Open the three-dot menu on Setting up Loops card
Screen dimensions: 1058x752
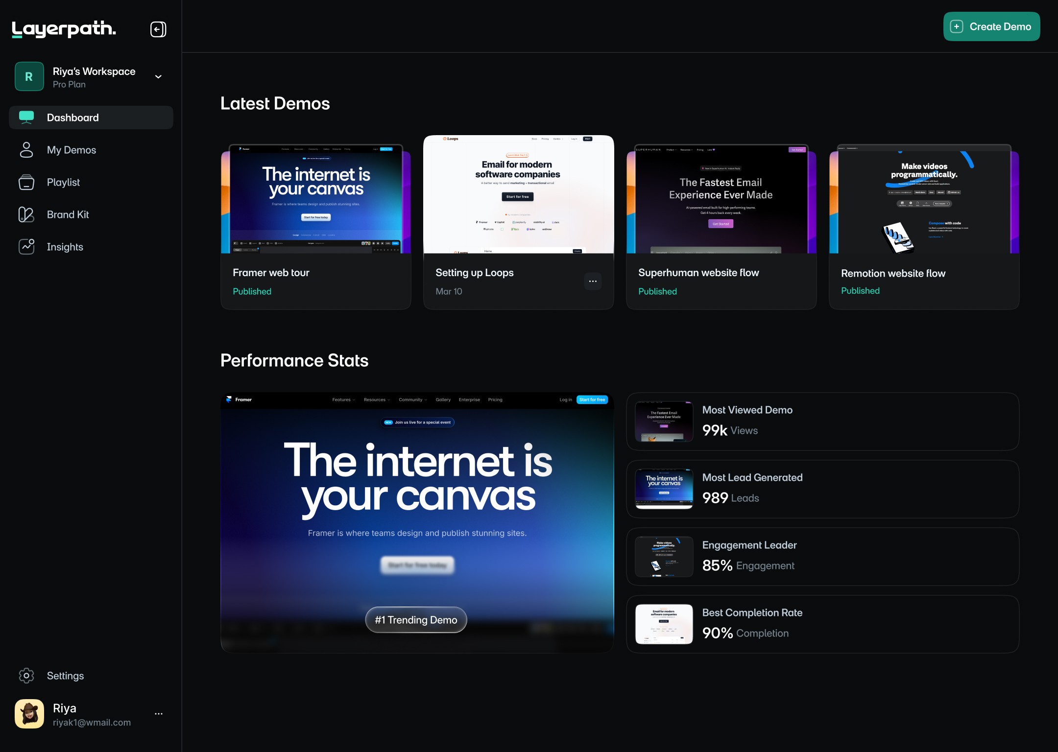(593, 281)
